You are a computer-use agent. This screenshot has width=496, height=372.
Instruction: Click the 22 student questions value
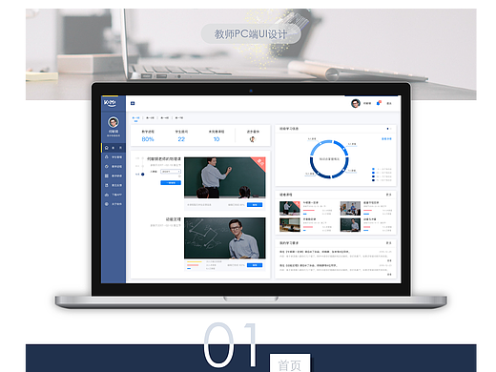pyautogui.click(x=181, y=139)
